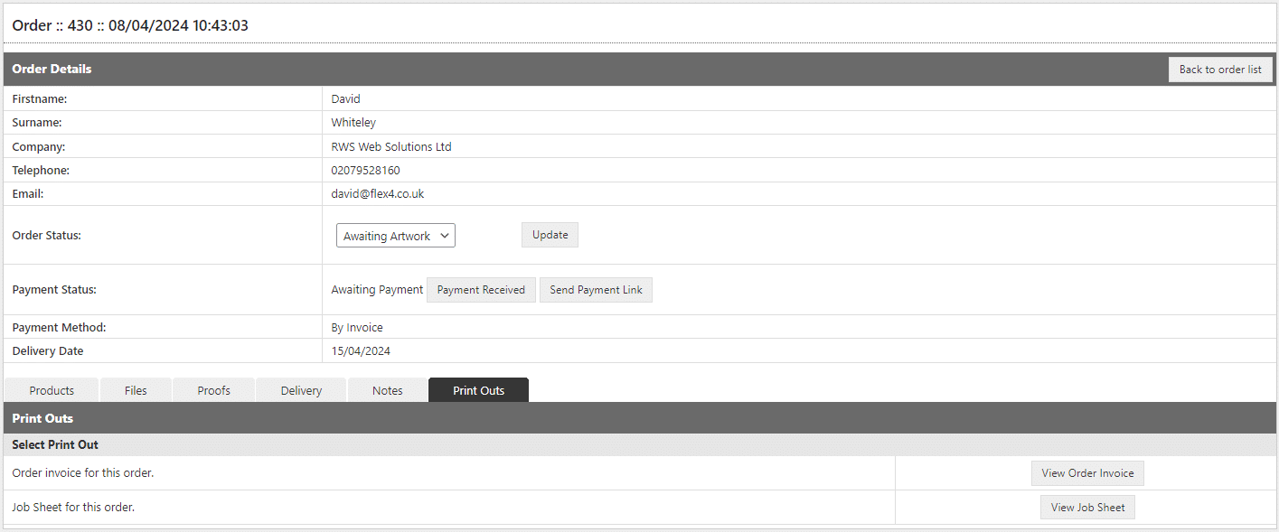
Task: Switch to the Delivery tab
Action: (300, 389)
